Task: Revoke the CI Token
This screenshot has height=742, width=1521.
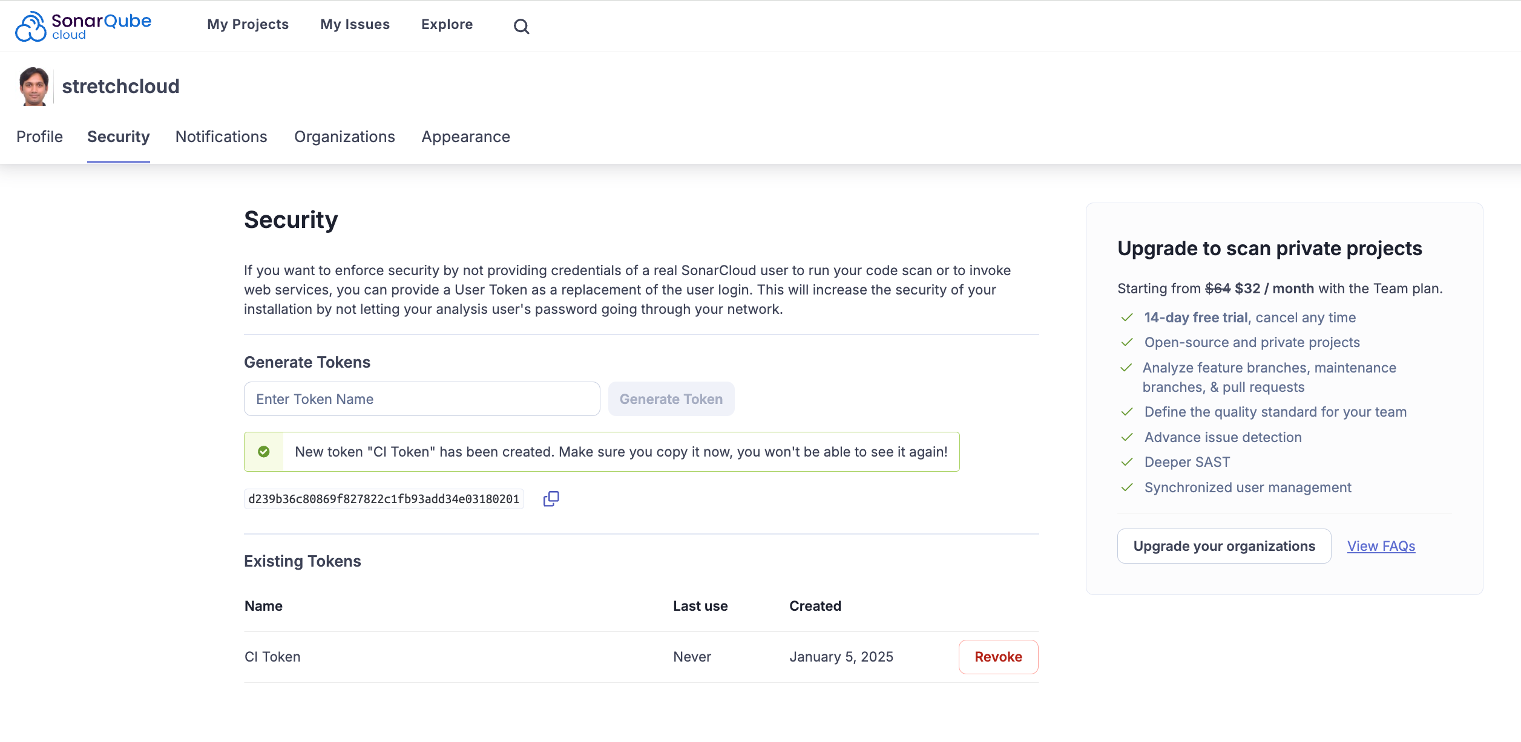Action: 997,657
